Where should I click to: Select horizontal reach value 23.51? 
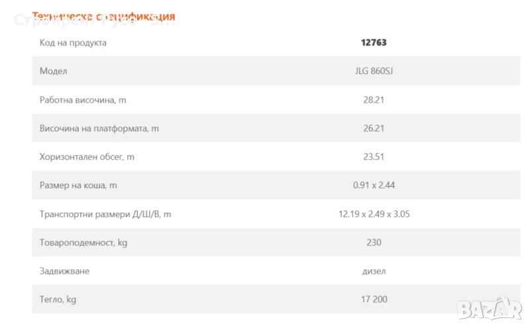coord(374,157)
